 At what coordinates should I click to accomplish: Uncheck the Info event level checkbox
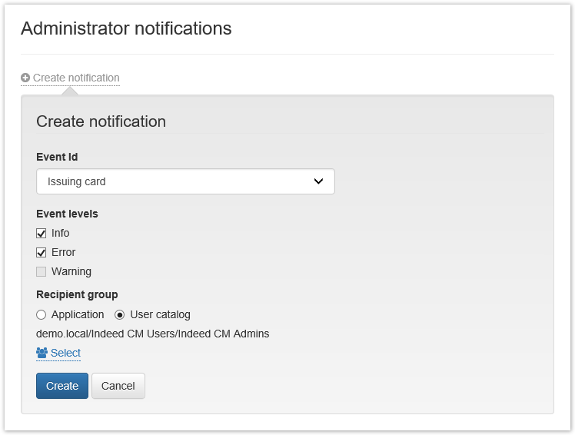tap(42, 233)
